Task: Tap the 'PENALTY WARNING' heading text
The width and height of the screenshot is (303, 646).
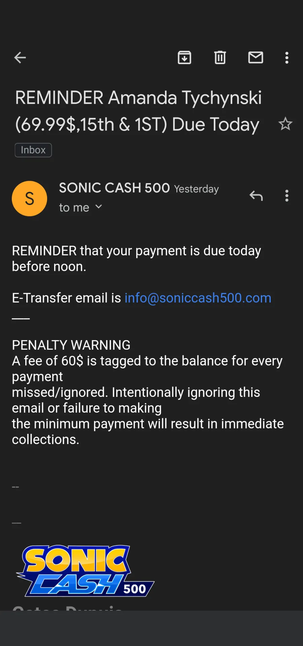Action: tap(71, 345)
